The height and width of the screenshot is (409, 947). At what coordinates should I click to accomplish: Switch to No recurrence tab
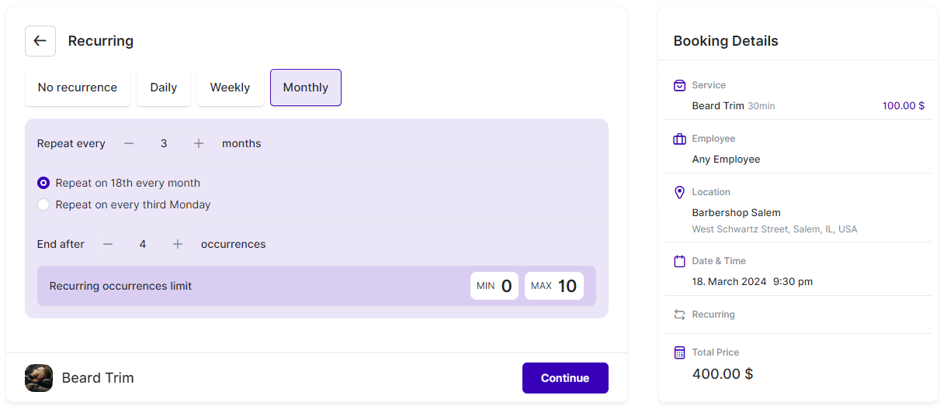[x=78, y=88]
